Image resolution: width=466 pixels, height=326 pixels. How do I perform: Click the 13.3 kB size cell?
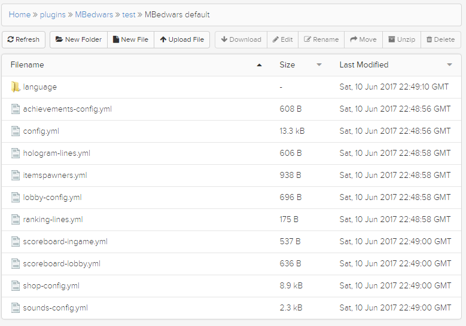pyautogui.click(x=292, y=131)
